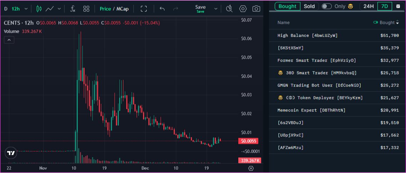This screenshot has height=173, width=406.
Task: Sort by Bought column header
Action: click(x=387, y=23)
